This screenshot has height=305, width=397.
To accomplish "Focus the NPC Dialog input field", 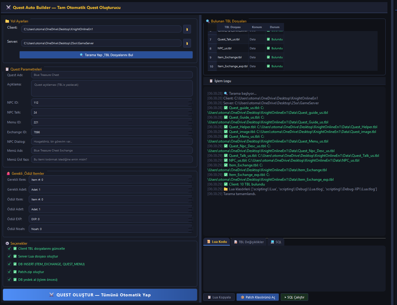I will click(112, 142).
